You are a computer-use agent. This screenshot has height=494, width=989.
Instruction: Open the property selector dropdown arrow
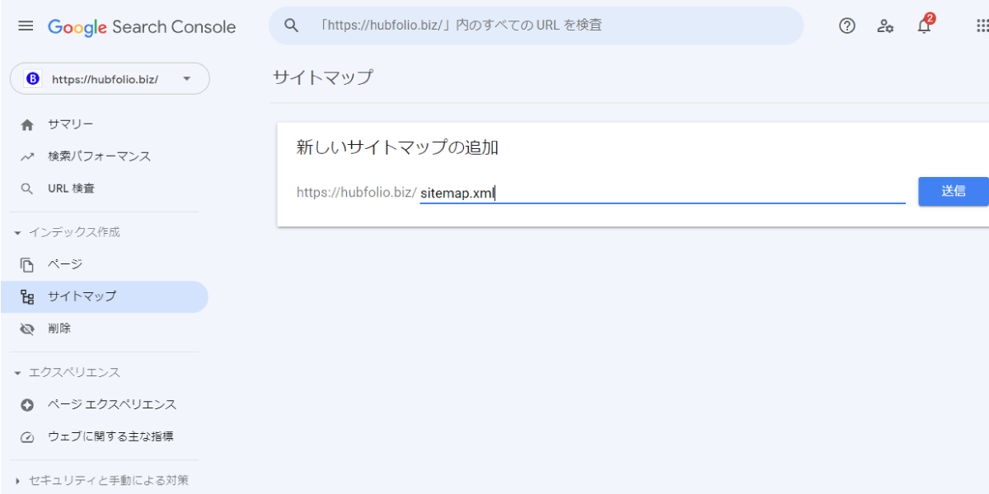[186, 79]
